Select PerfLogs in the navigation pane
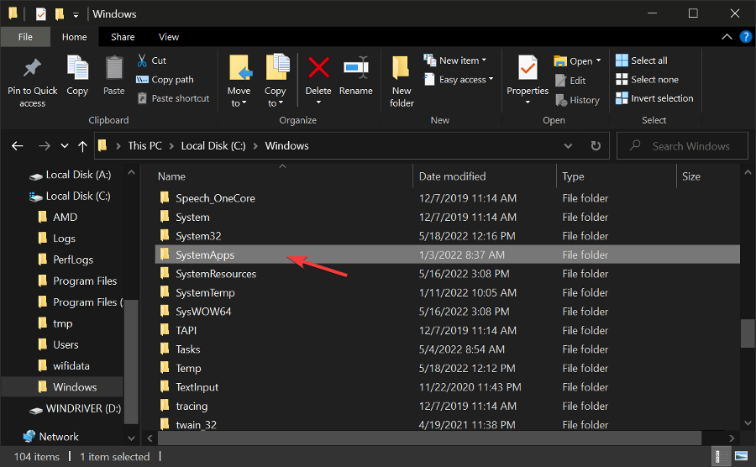 [x=66, y=260]
